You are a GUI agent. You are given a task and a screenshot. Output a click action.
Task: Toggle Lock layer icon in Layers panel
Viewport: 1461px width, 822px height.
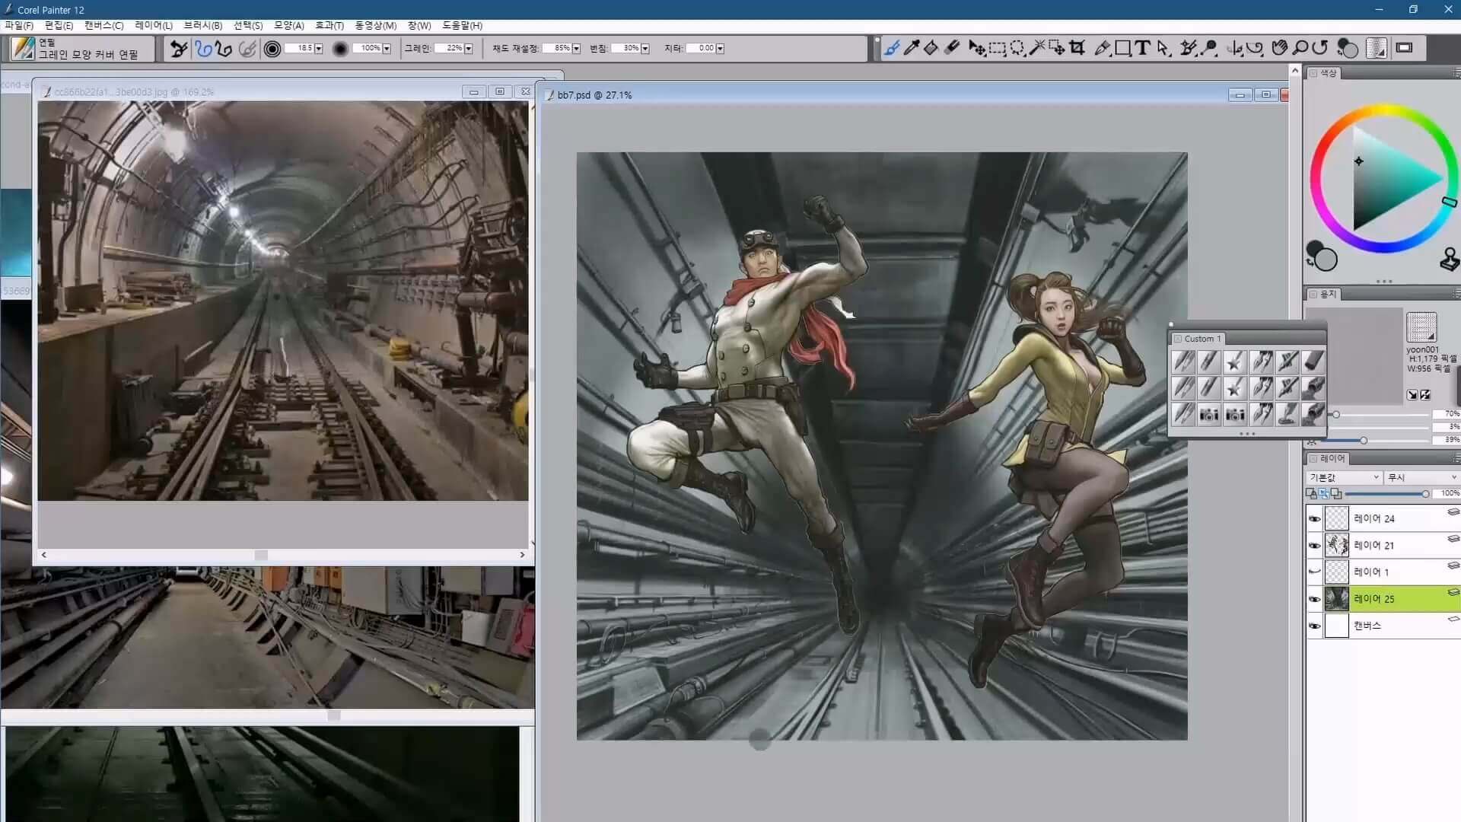click(x=1312, y=494)
